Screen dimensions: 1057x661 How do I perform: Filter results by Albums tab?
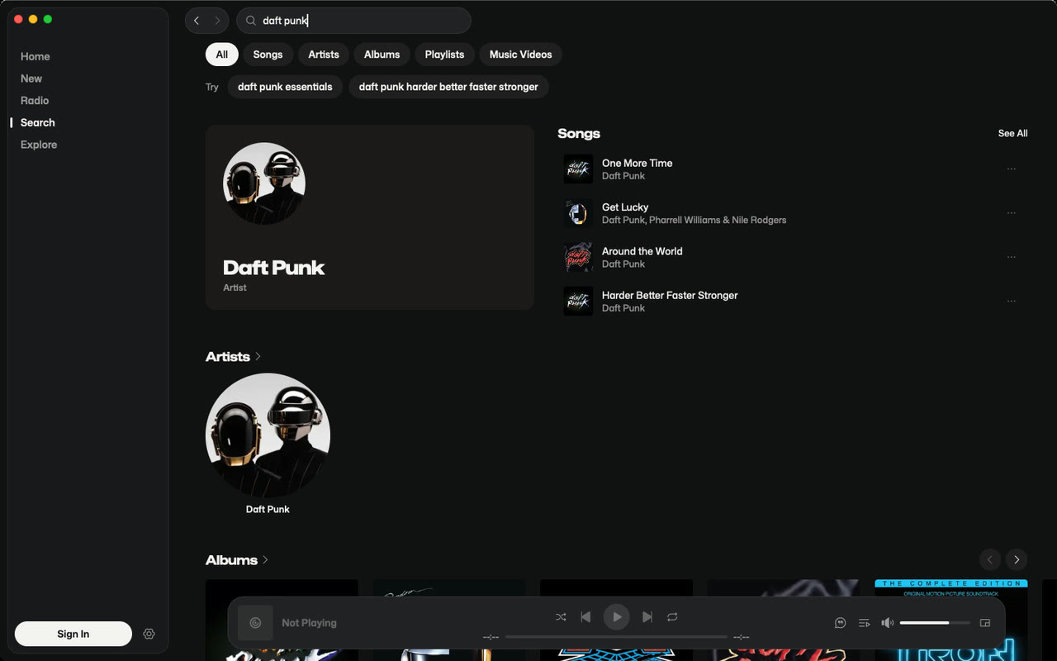pyautogui.click(x=382, y=55)
